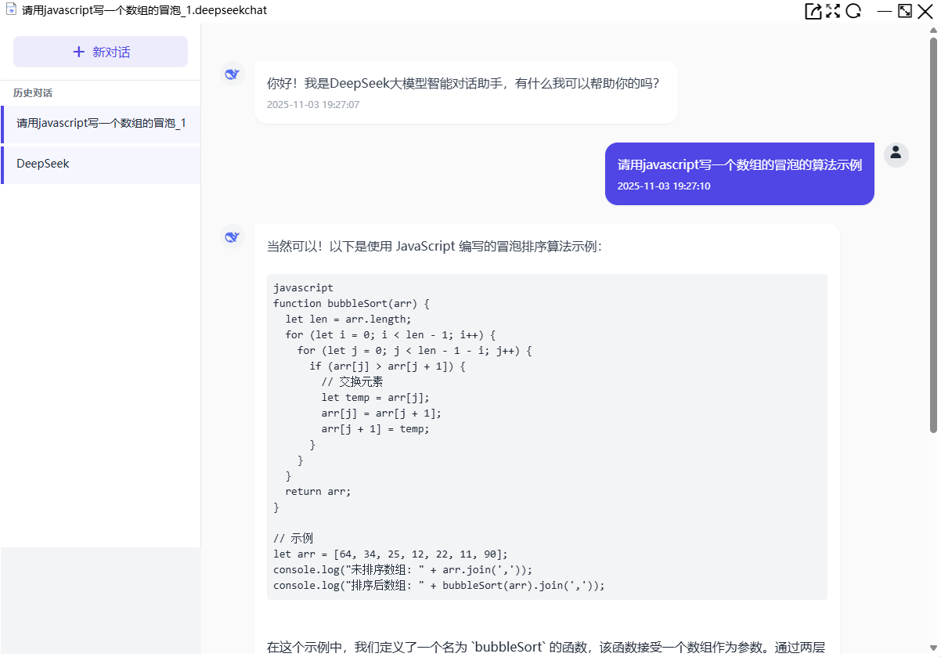Click the refresh icon in title bar

[853, 11]
